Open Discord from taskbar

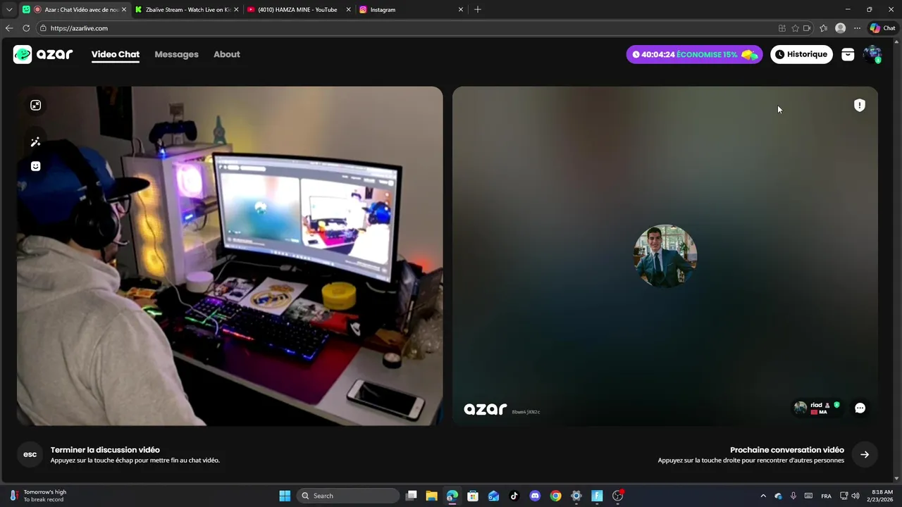pyautogui.click(x=535, y=496)
